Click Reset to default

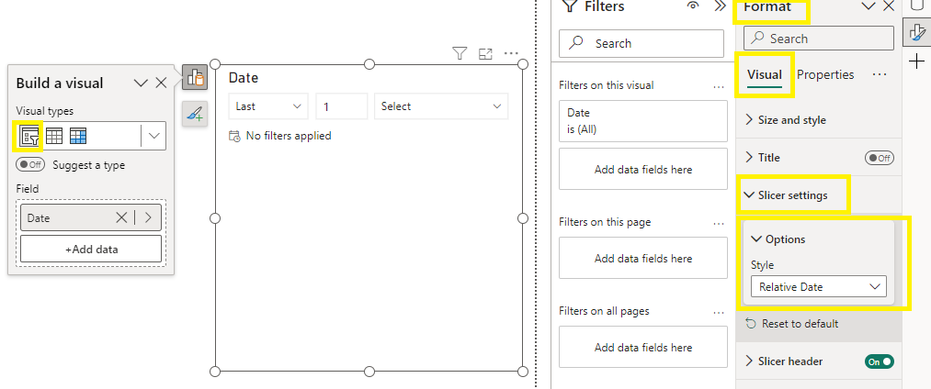pyautogui.click(x=792, y=324)
